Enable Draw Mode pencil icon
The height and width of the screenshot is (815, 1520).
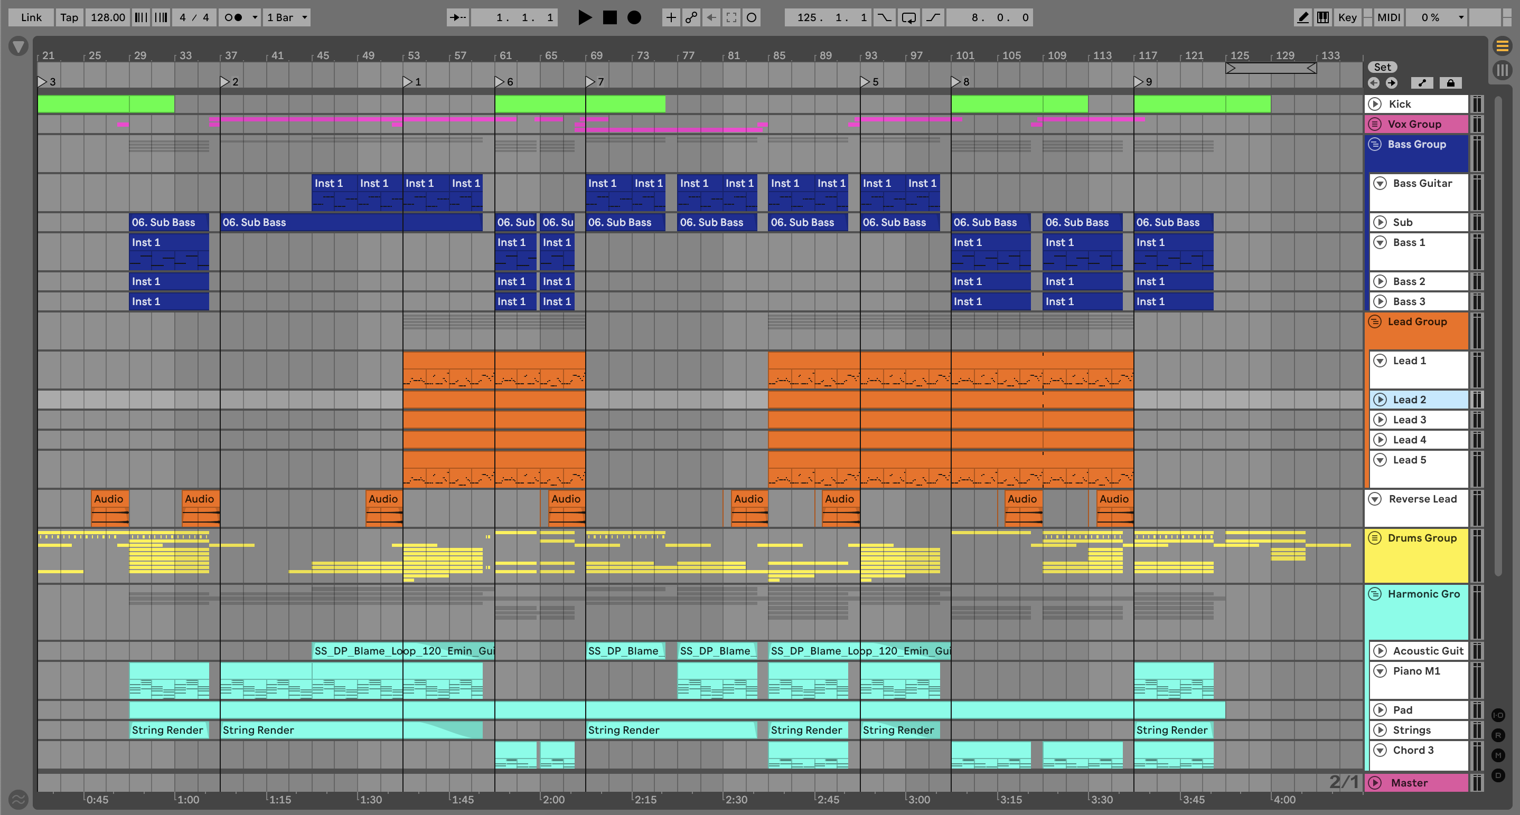[1302, 17]
